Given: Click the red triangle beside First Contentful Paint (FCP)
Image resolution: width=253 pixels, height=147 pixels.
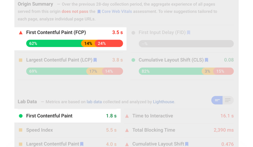Looking at the screenshot, I should [21, 33].
